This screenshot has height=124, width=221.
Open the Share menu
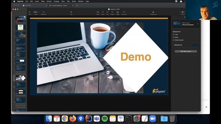click(74, 1)
